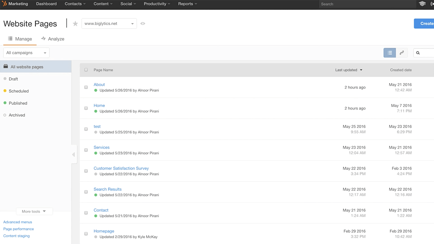This screenshot has width=434, height=244.
Task: Click the Manage tab list icon
Action: [x=10, y=39]
